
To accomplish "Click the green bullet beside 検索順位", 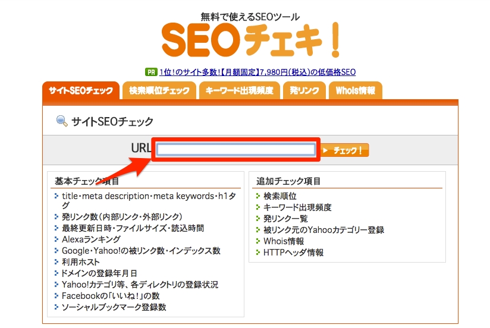I will 258,196.
